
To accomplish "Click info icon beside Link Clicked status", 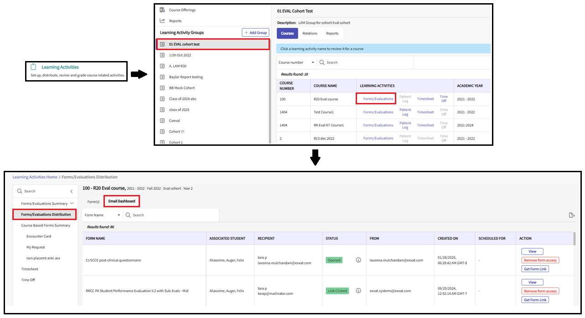I will pos(358,291).
